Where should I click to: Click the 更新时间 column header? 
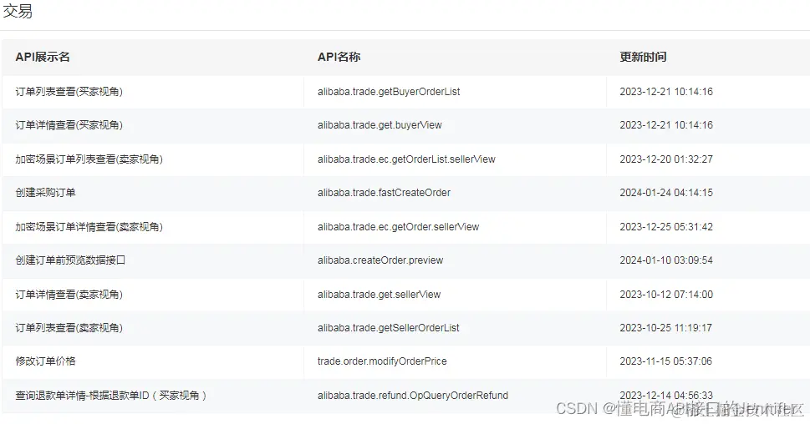point(643,58)
